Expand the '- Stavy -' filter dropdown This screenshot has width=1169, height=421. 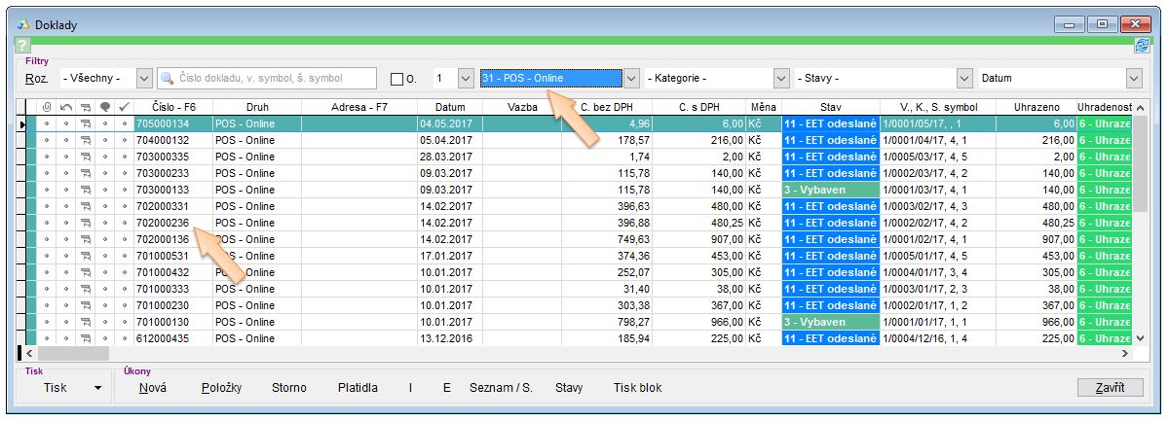[x=964, y=79]
